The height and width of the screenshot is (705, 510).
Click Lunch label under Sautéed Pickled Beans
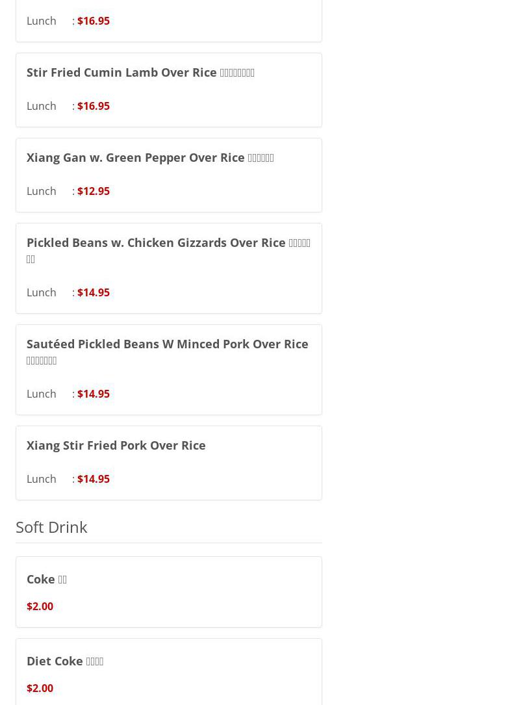pos(42,394)
